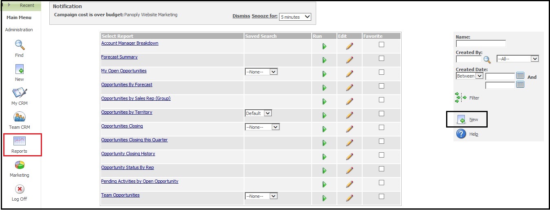Open calendar picker for first Created Date
Image resolution: width=550 pixels, height=210 pixels.
520,76
